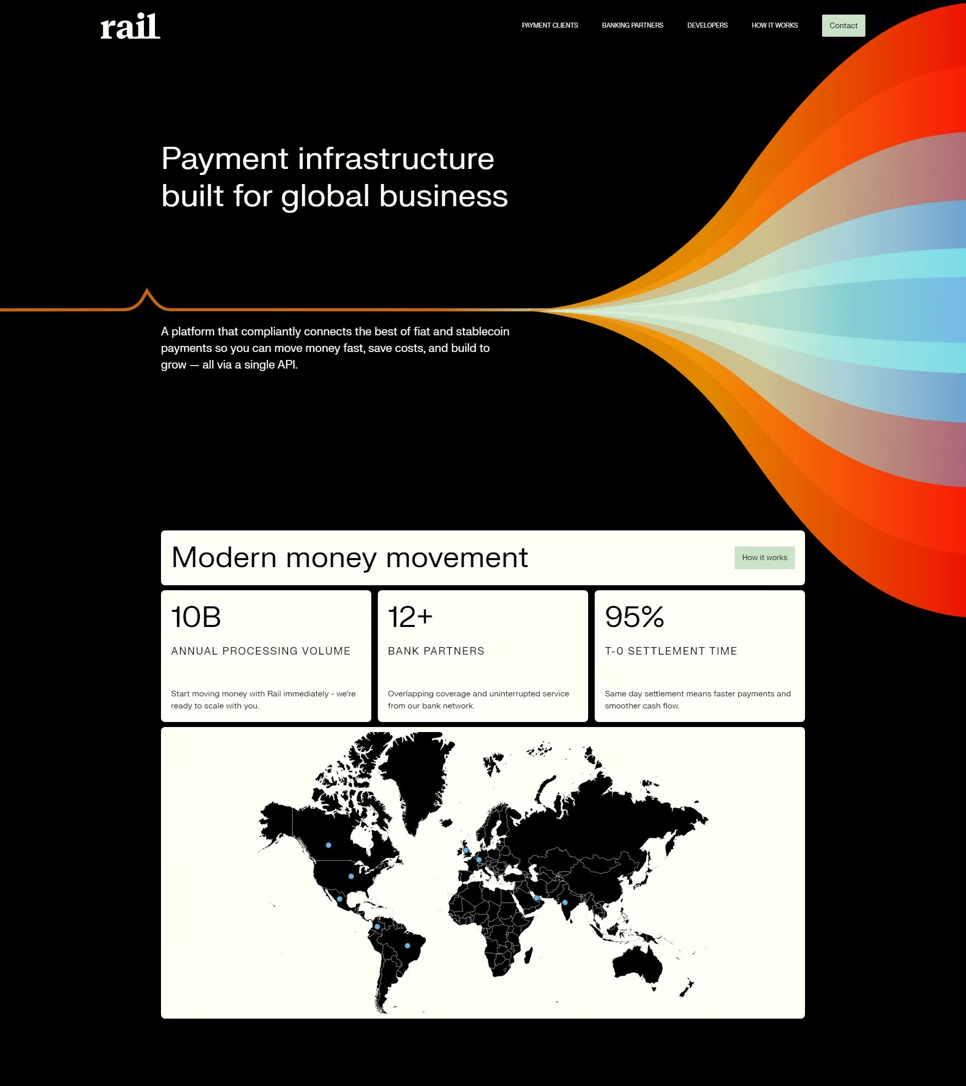
Task: Open the Payment Clients menu item
Action: (x=550, y=26)
